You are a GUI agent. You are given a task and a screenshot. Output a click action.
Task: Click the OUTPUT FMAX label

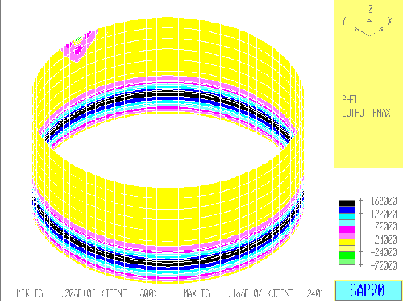pos(366,113)
